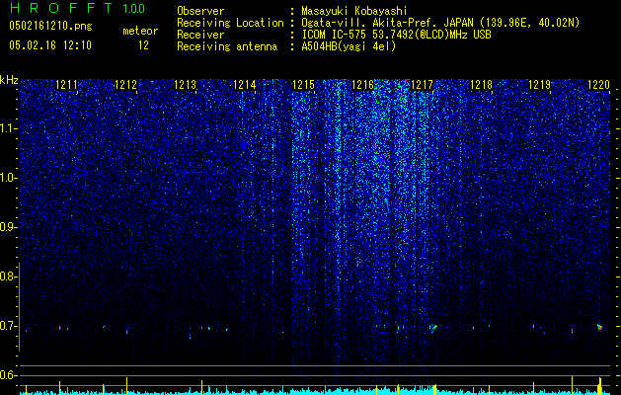Click the Receiving Location label
This screenshot has height=395, width=621.
point(230,23)
